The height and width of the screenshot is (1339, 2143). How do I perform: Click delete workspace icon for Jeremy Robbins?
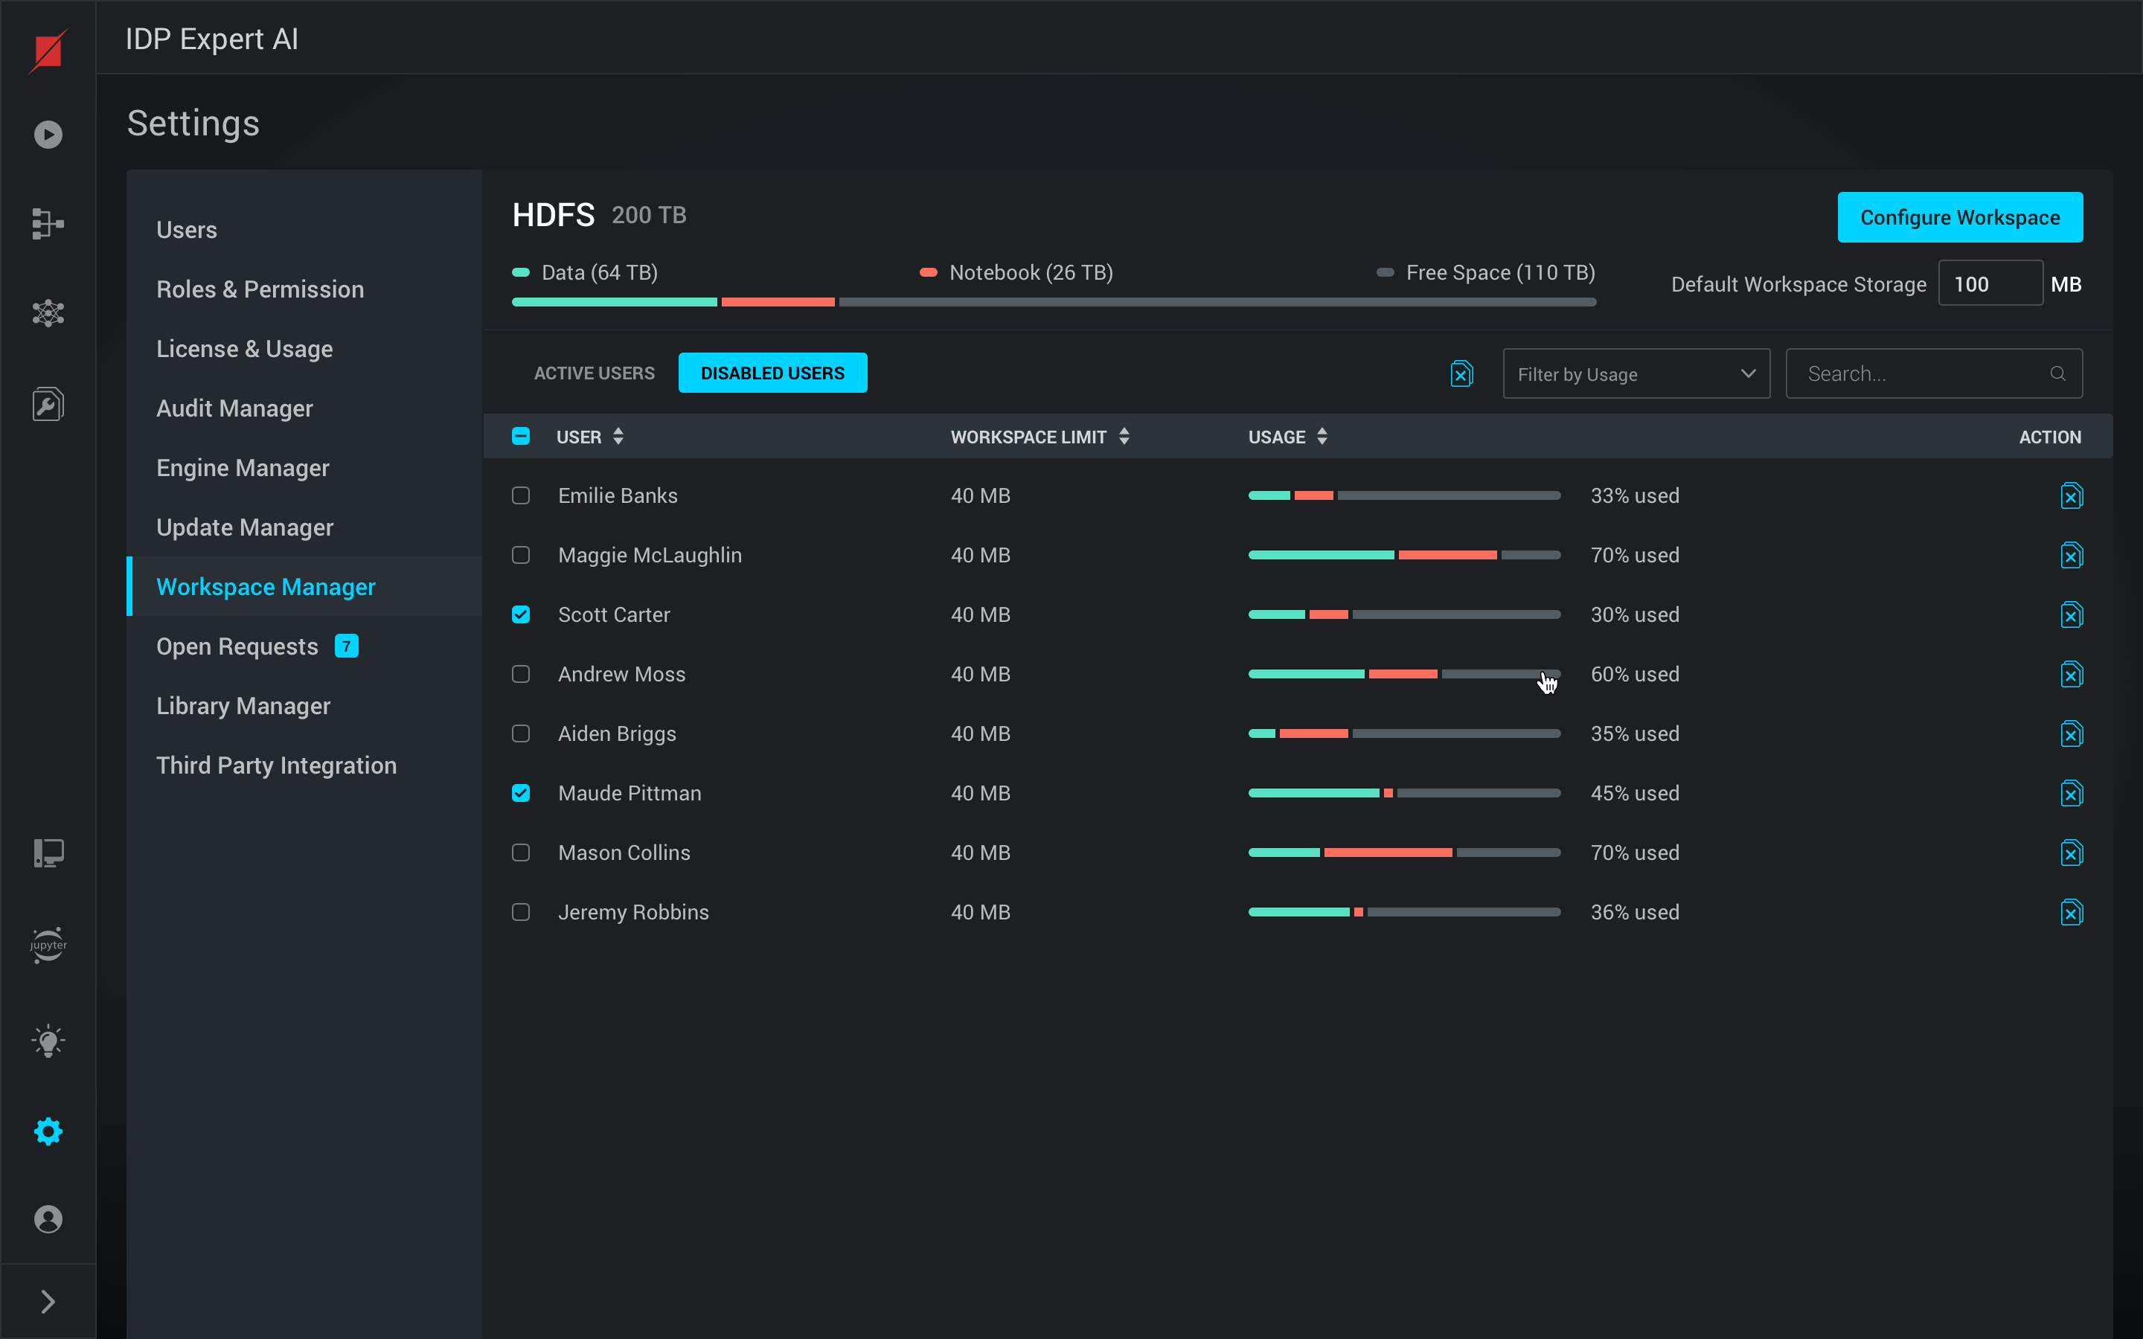coord(2072,912)
